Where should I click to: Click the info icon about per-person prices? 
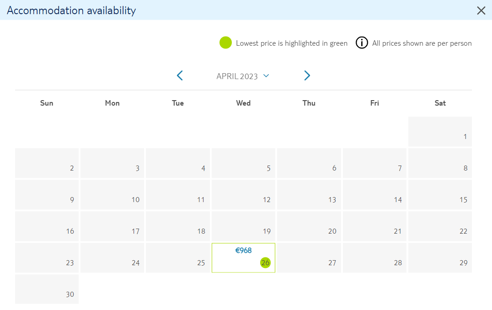pos(362,43)
